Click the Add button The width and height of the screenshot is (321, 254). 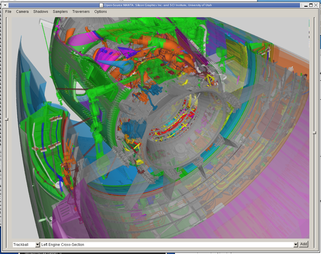coord(303,244)
